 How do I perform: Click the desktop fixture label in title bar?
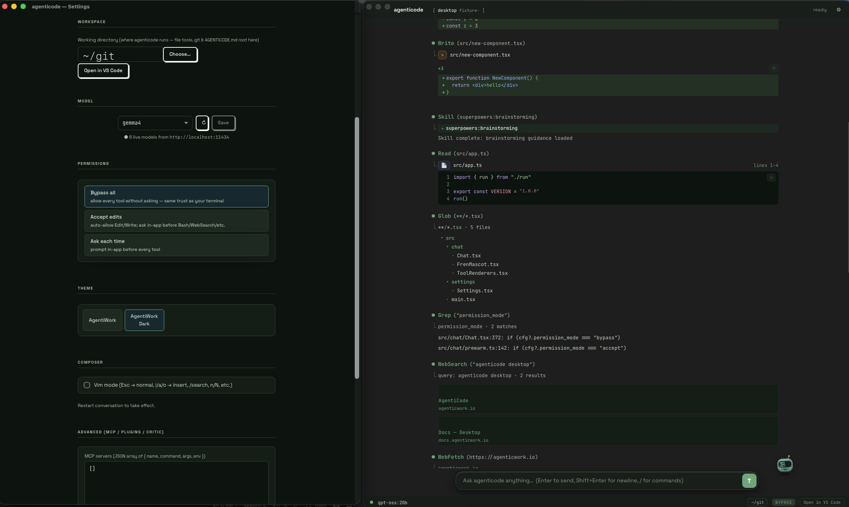(x=458, y=10)
